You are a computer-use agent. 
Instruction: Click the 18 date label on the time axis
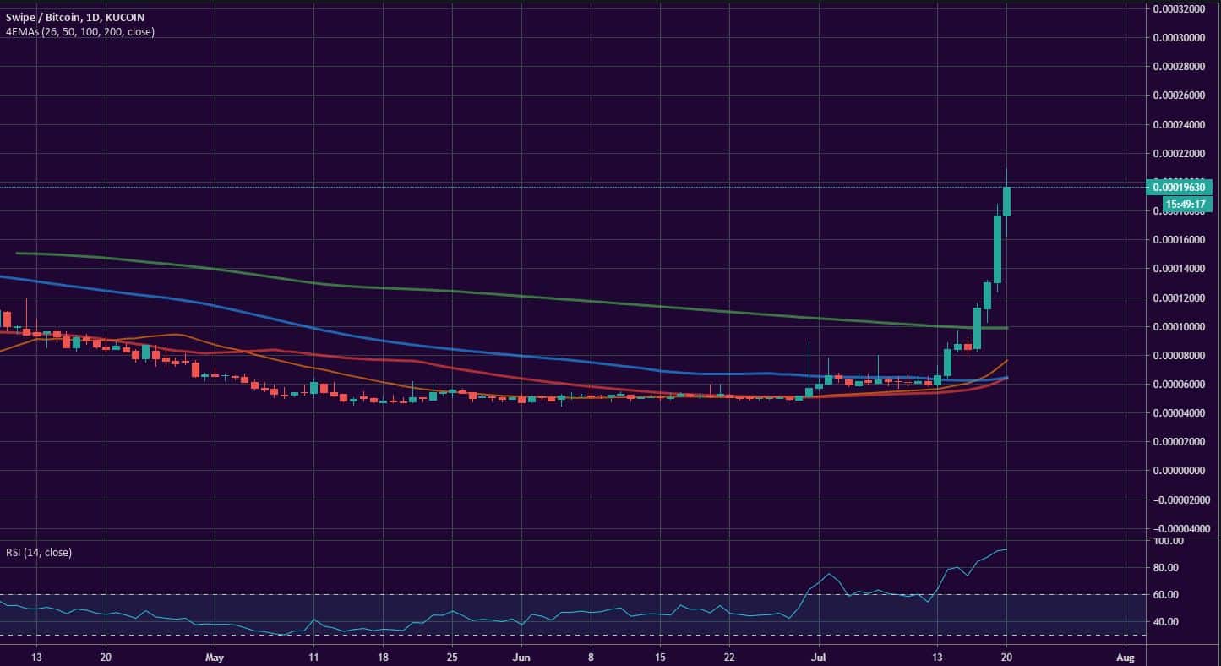coord(383,657)
